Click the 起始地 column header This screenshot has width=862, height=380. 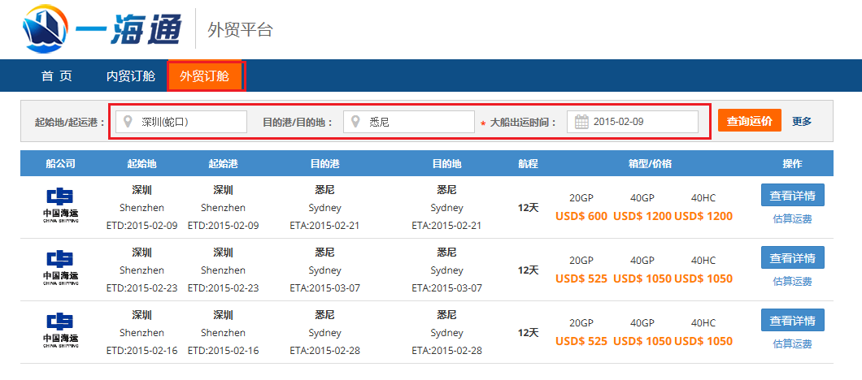[141, 164]
